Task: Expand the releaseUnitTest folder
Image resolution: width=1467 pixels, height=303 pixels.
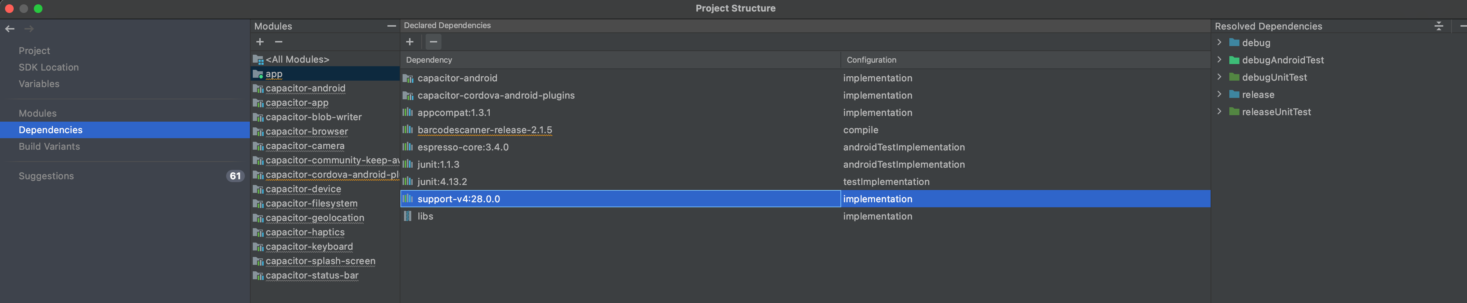Action: tap(1219, 112)
